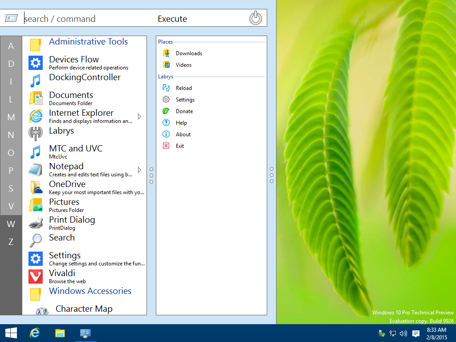This screenshot has height=342, width=456.
Task: Click the 'Pictures Folder' subtitle
Action: 66,210
